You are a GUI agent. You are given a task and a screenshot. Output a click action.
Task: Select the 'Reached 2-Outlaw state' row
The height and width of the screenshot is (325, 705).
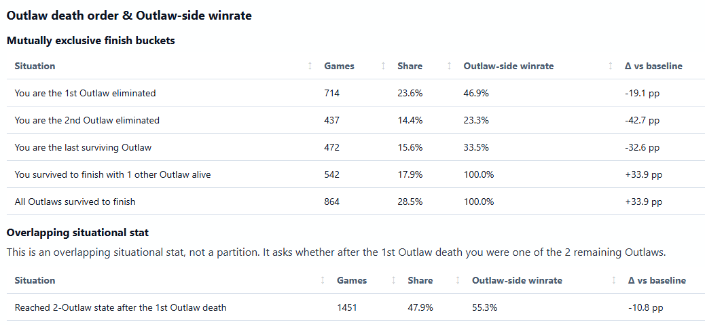356,307
